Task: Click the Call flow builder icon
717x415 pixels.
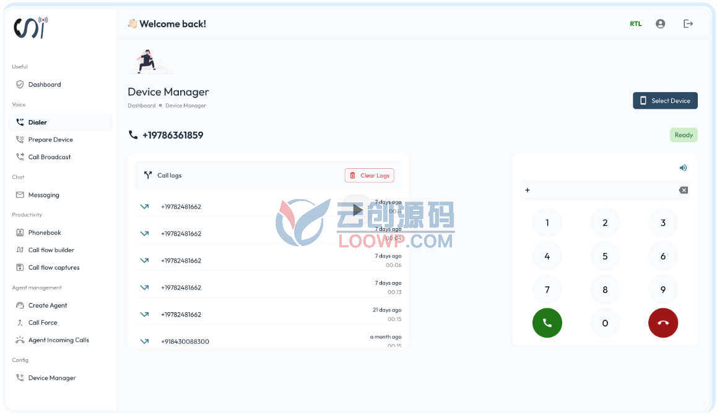Action: (20, 250)
